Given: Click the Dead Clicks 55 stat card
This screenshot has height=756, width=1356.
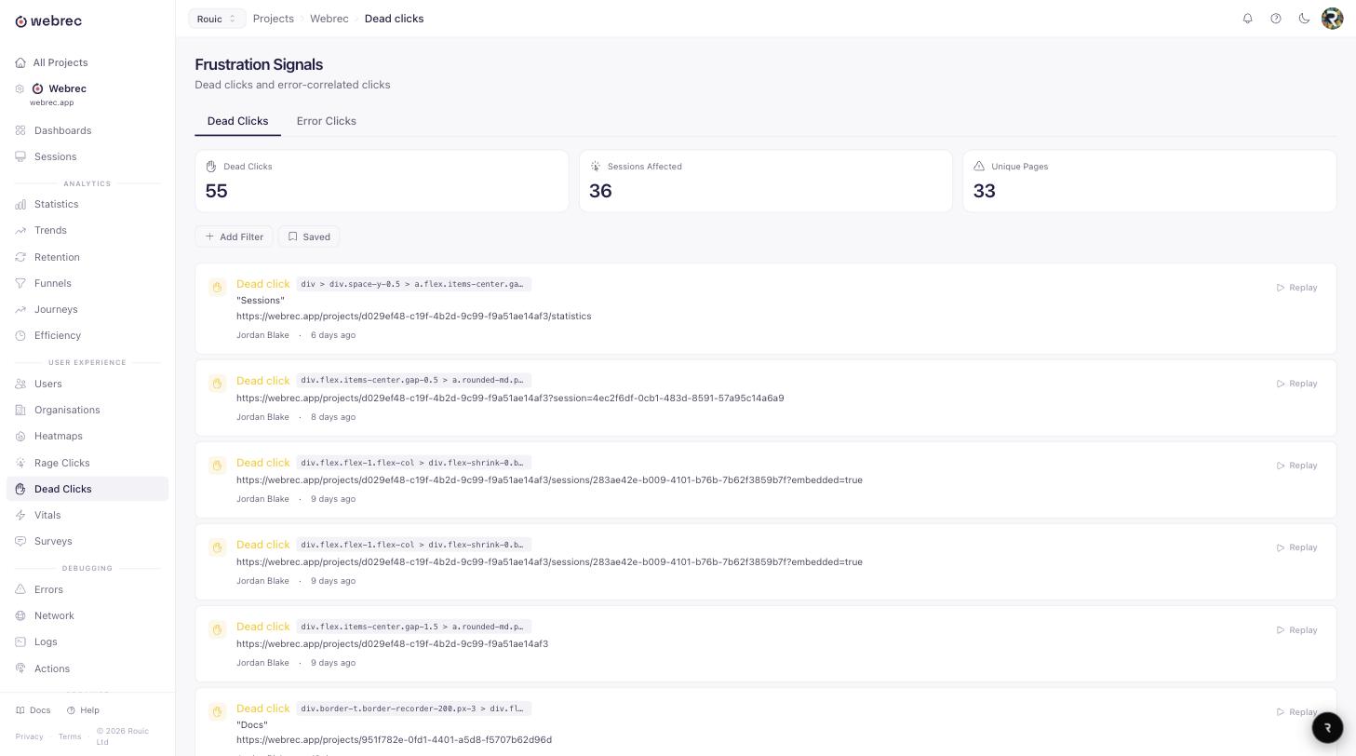Looking at the screenshot, I should 382,181.
